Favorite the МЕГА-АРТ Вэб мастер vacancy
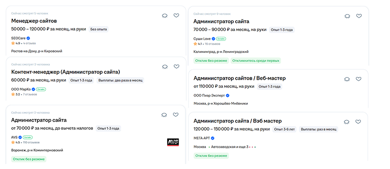 point(358,122)
